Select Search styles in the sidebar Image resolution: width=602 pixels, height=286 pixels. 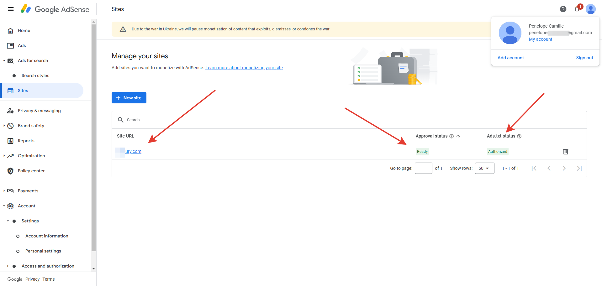(35, 75)
